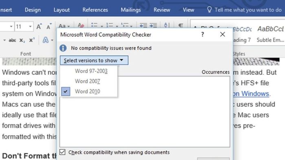Toggle the Word 2010 version checkmark

pos(66,91)
